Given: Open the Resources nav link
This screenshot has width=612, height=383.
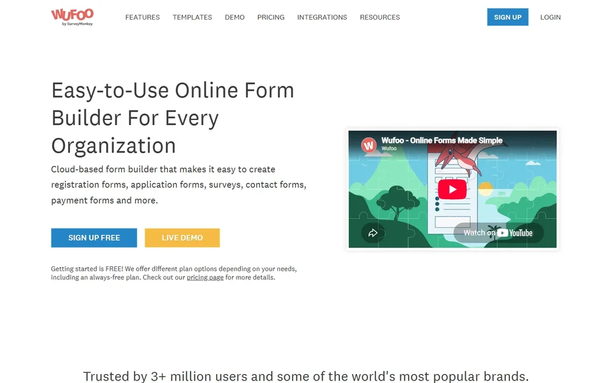Looking at the screenshot, I should 380,17.
